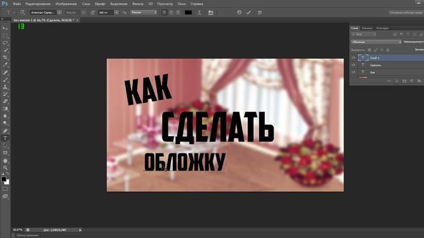The image size is (424, 238).
Task: Open the font size dropdown arrow
Action: click(117, 13)
